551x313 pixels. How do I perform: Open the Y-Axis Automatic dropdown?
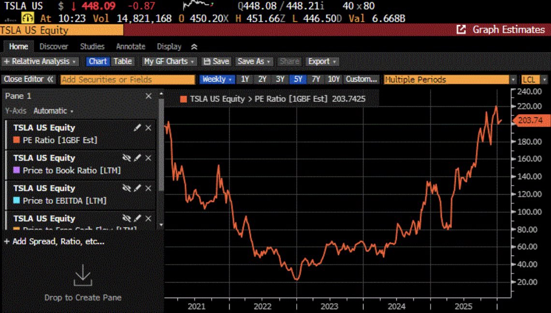coord(54,111)
